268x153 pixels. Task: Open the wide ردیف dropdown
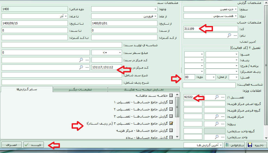(x=236, y=60)
